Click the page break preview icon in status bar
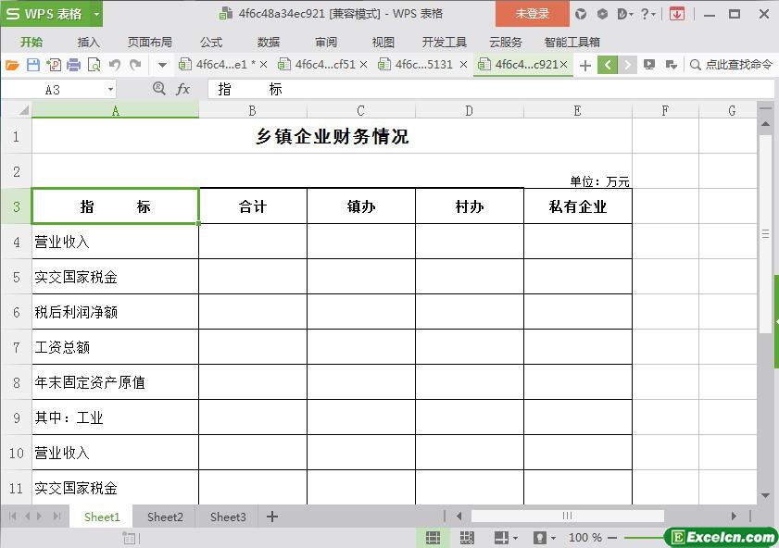Viewport: 779px width, 548px height. coord(467,538)
